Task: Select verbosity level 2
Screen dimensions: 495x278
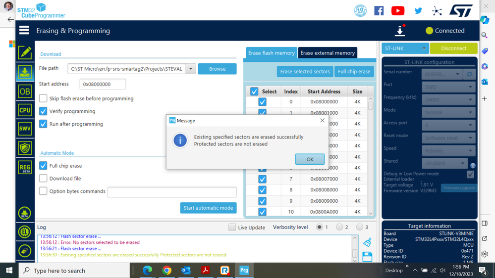Action: [x=339, y=227]
